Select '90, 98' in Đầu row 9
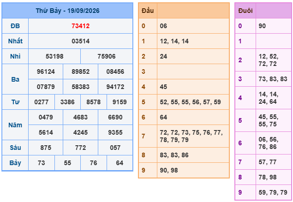293x202 pixels. [169, 170]
